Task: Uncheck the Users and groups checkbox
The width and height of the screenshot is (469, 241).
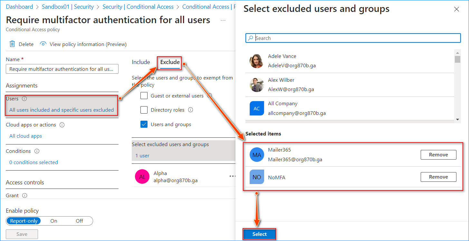Action: click(x=144, y=125)
